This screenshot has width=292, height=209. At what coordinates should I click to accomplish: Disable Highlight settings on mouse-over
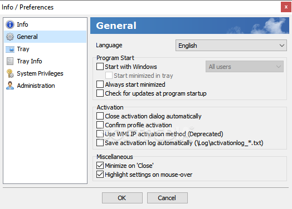pos(100,175)
